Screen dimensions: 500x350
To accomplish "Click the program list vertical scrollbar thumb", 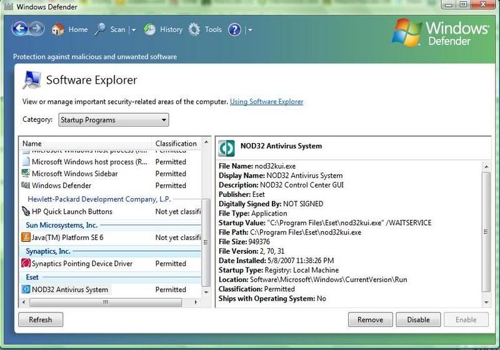I will (206, 242).
